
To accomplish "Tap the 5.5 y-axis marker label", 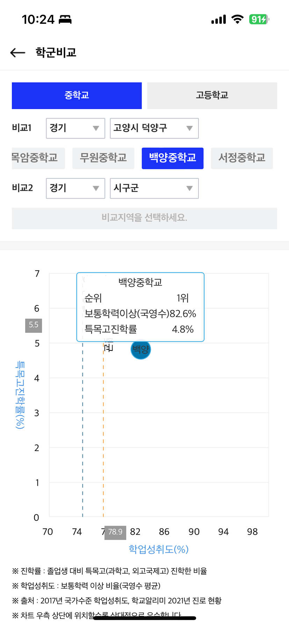I will 34,325.
